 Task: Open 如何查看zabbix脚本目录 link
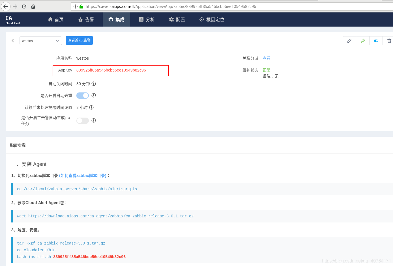click(83, 176)
